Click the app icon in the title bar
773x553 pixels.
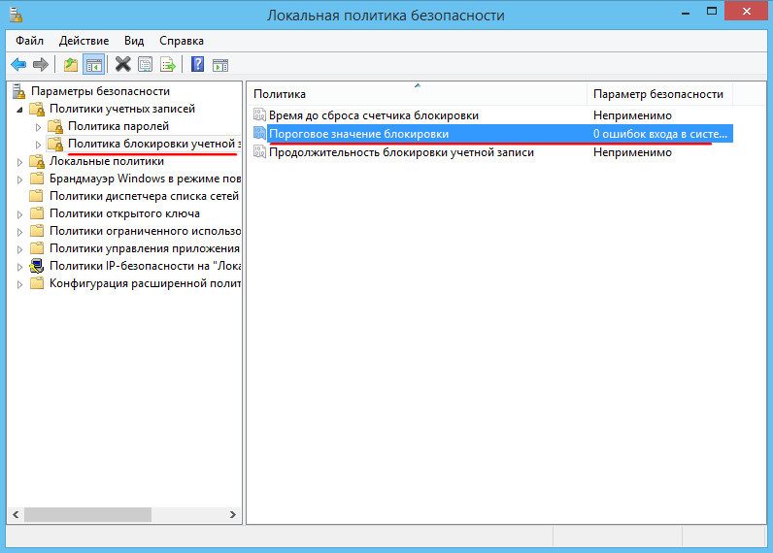[x=16, y=15]
